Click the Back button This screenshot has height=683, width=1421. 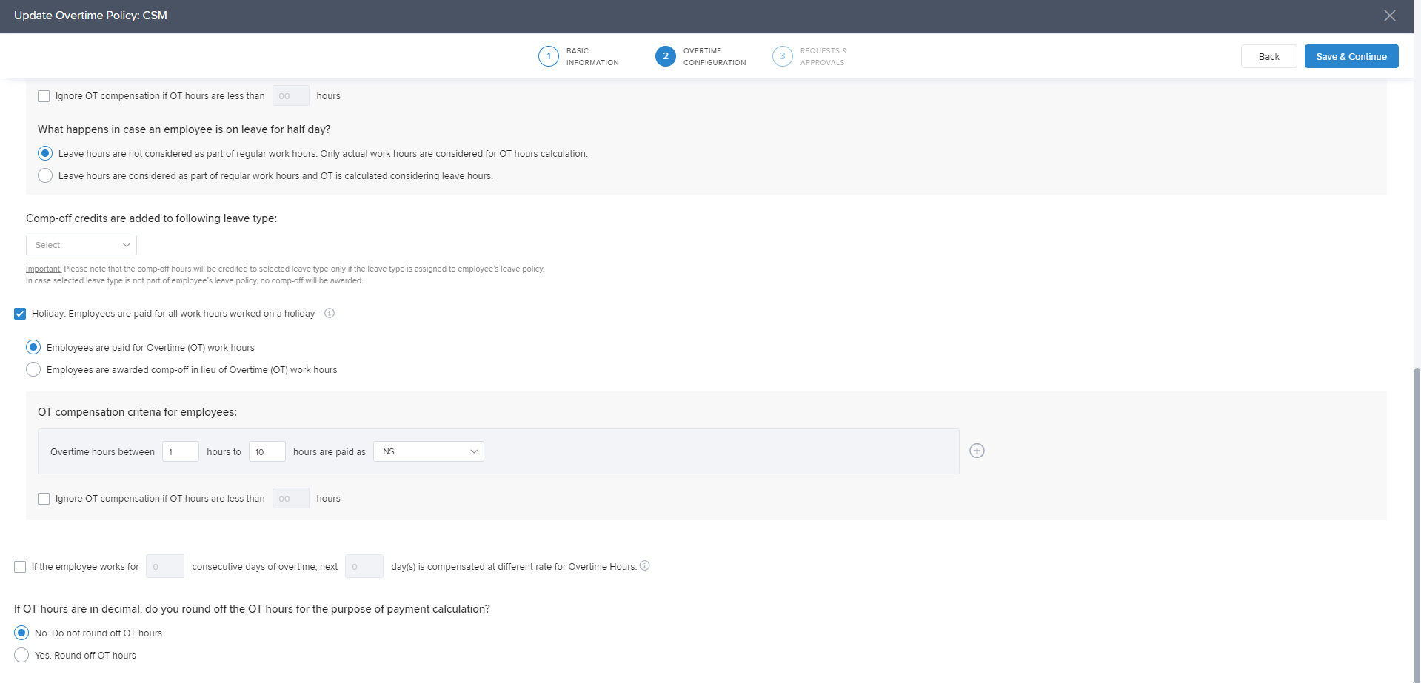1268,56
